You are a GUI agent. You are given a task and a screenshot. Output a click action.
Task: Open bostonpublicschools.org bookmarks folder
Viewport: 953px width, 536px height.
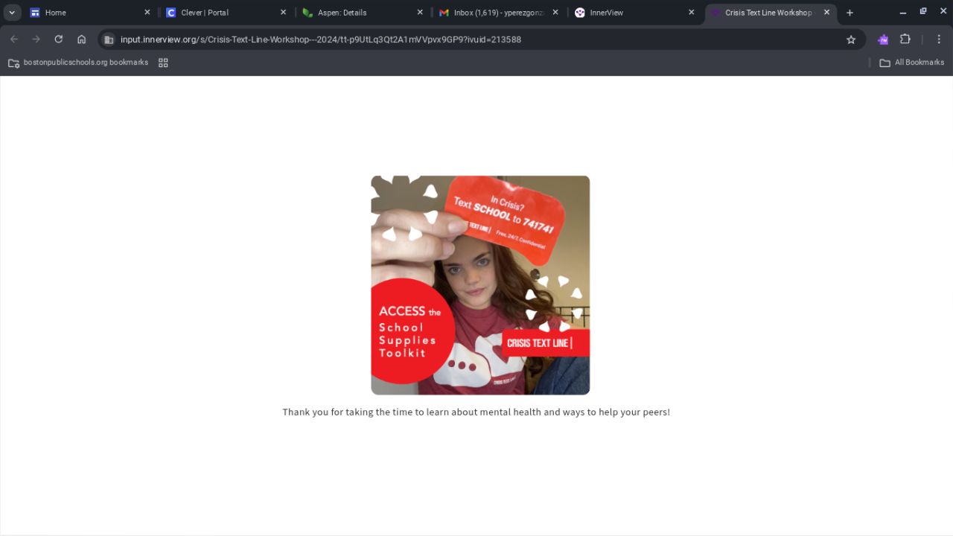pos(78,63)
